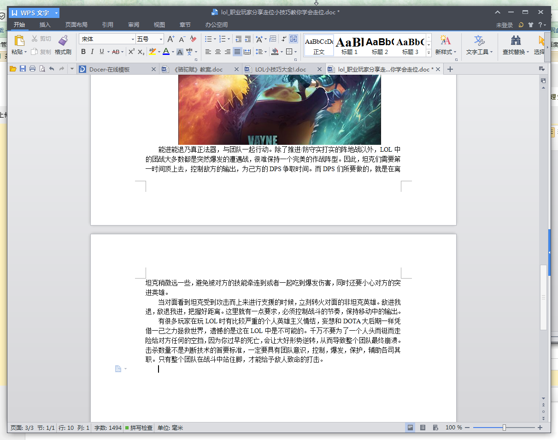Viewport: 558px width, 440px height.
Task: Expand the line spacing dropdown
Action: pos(266,52)
